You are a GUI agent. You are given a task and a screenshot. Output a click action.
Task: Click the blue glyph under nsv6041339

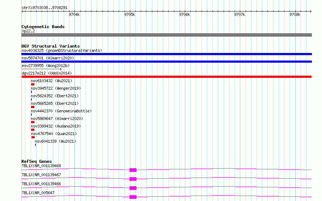35,145
